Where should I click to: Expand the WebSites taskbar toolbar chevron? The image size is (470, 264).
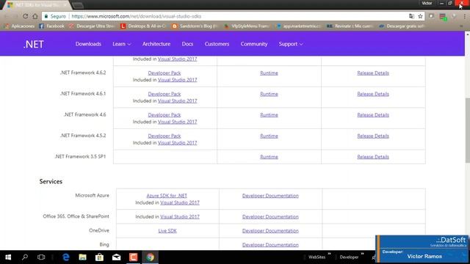click(x=329, y=254)
